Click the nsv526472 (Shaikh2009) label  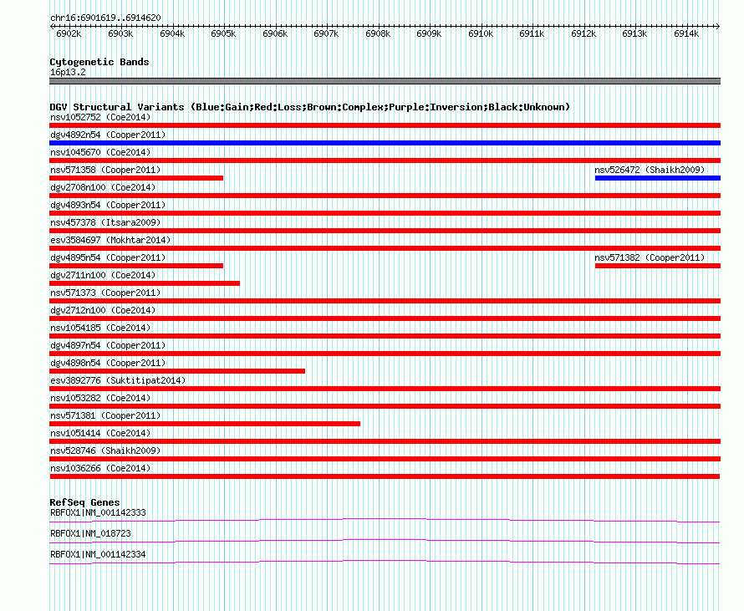[x=650, y=170]
